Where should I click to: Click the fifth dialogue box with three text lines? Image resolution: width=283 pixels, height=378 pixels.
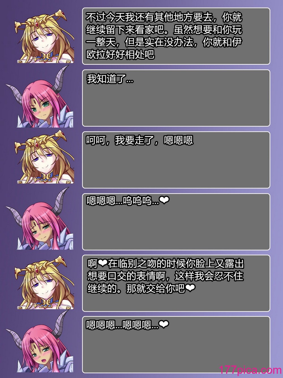click(x=176, y=283)
